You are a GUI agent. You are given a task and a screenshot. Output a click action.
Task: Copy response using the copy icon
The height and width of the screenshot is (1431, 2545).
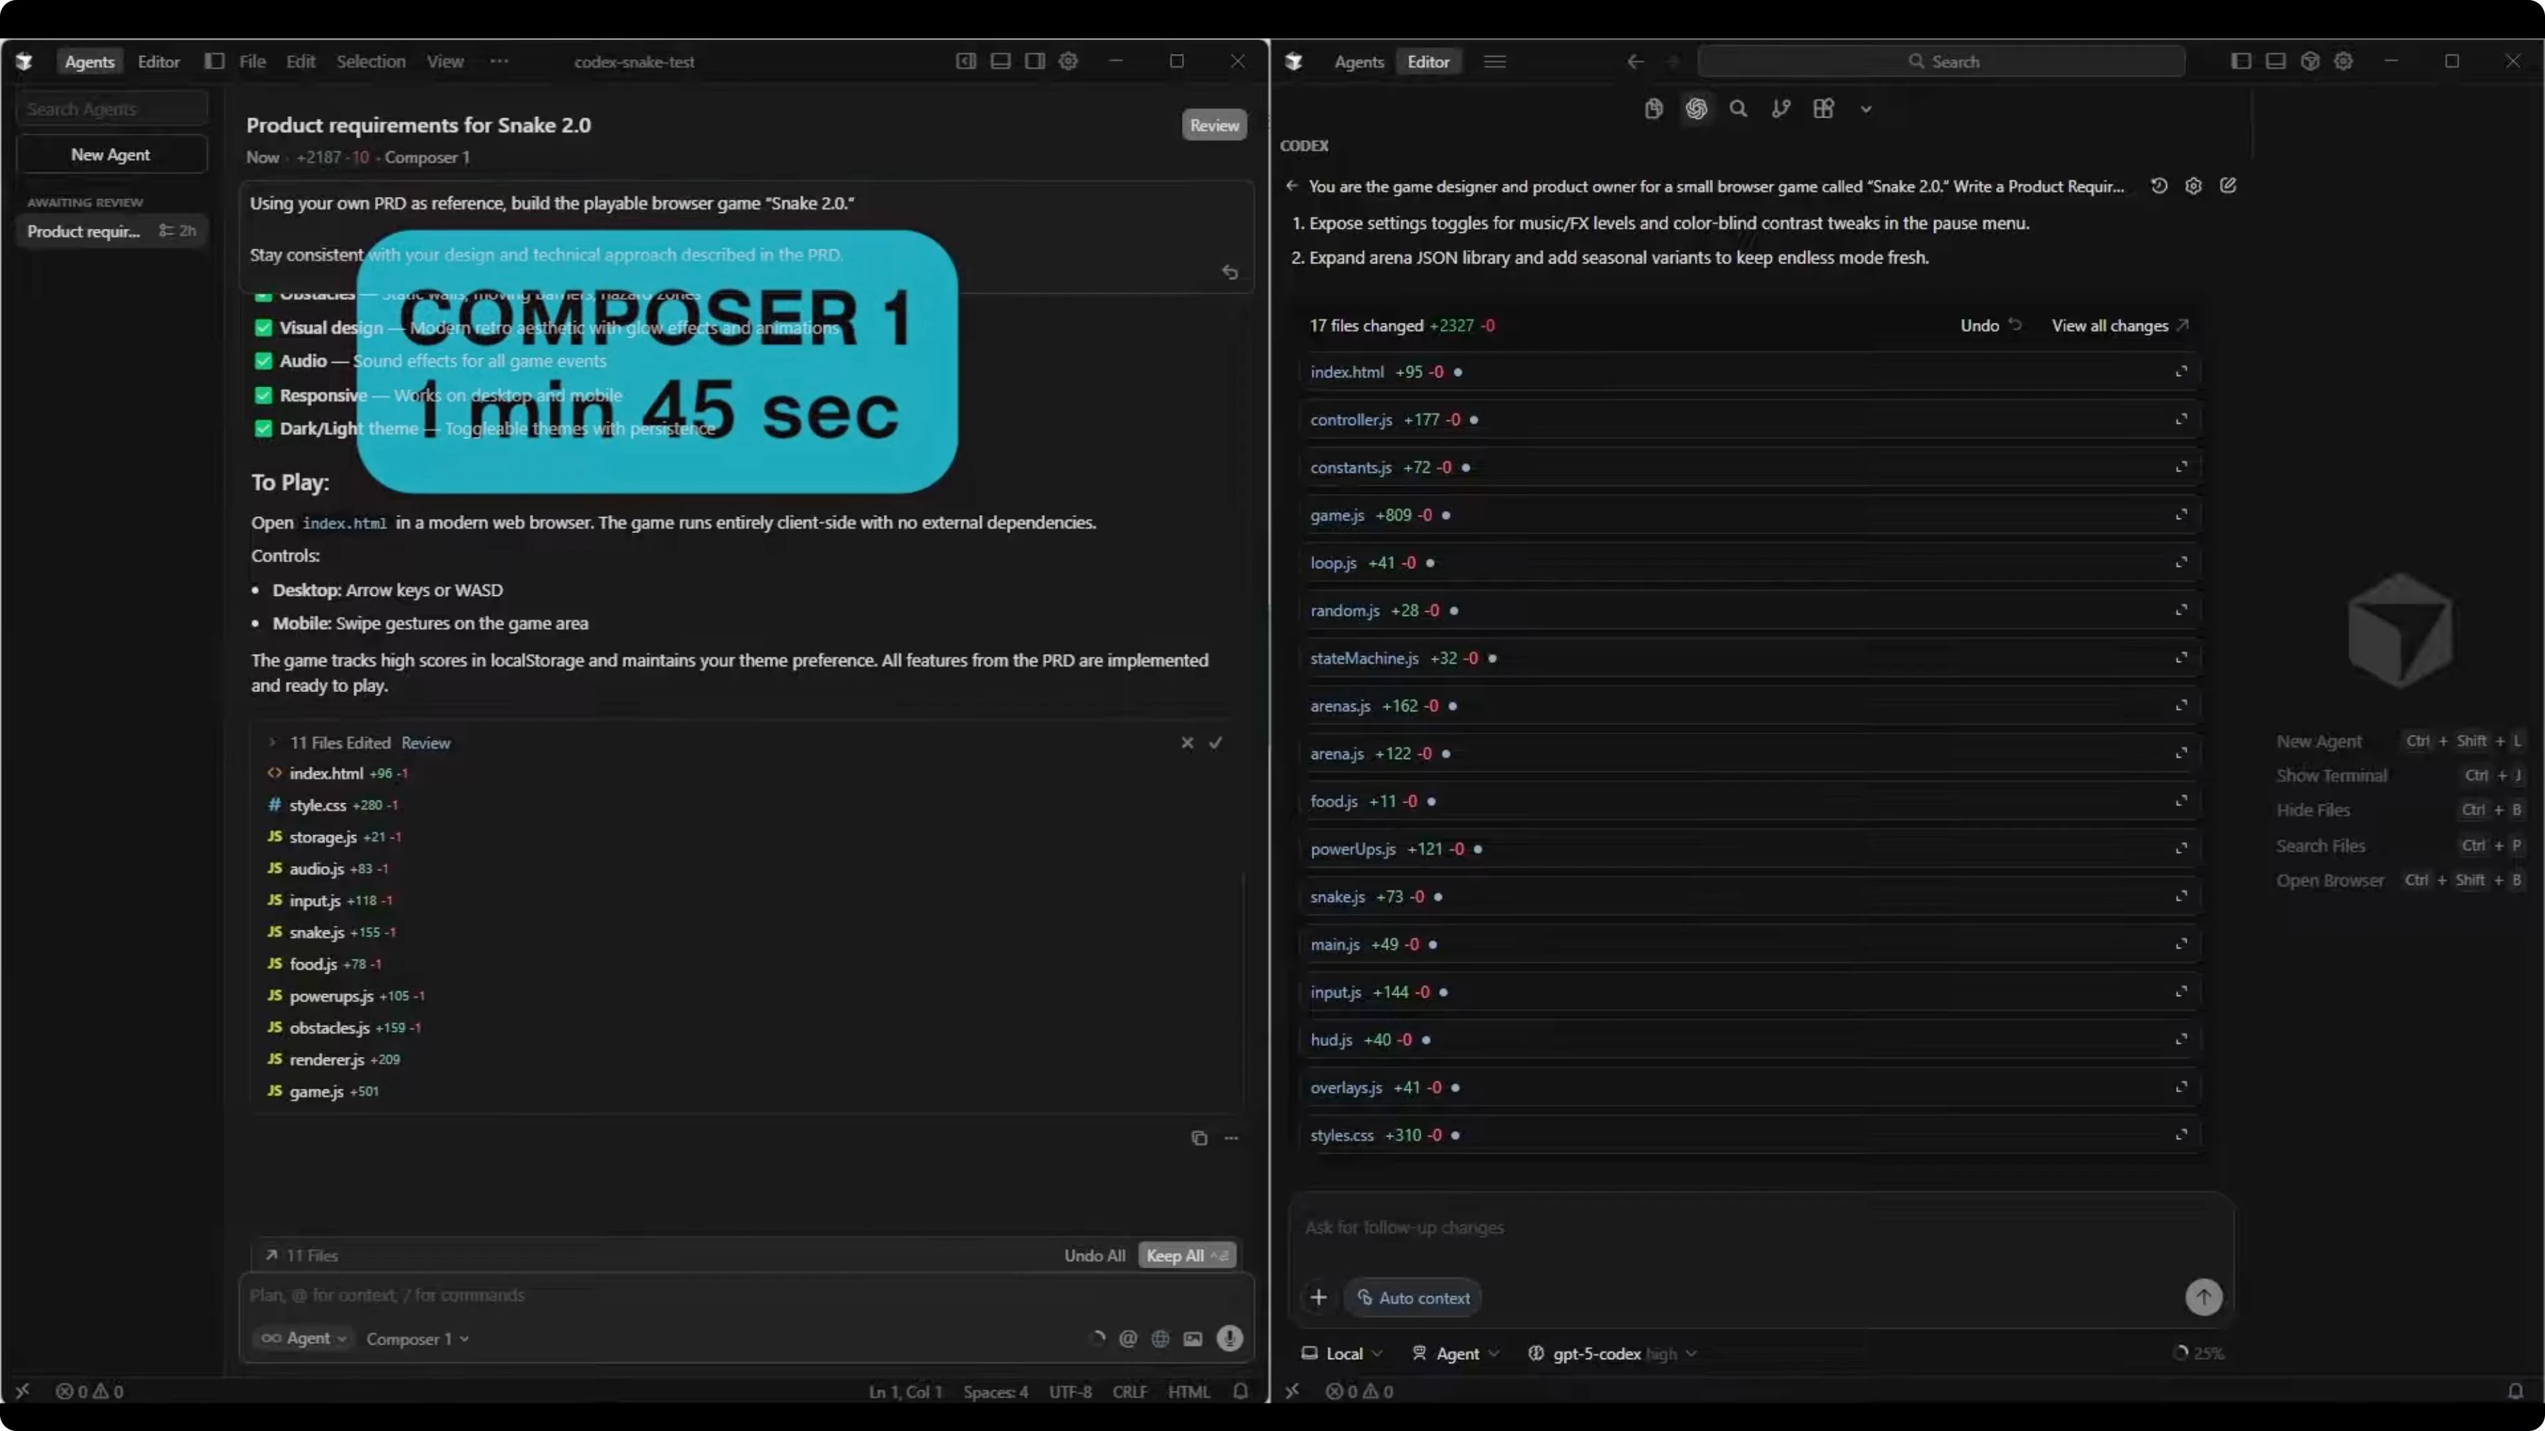tap(1199, 1138)
